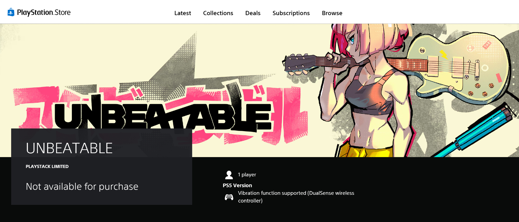Click the PlayStation Store wordmark text
Viewport: 519px width, 222px height.
pos(44,12)
